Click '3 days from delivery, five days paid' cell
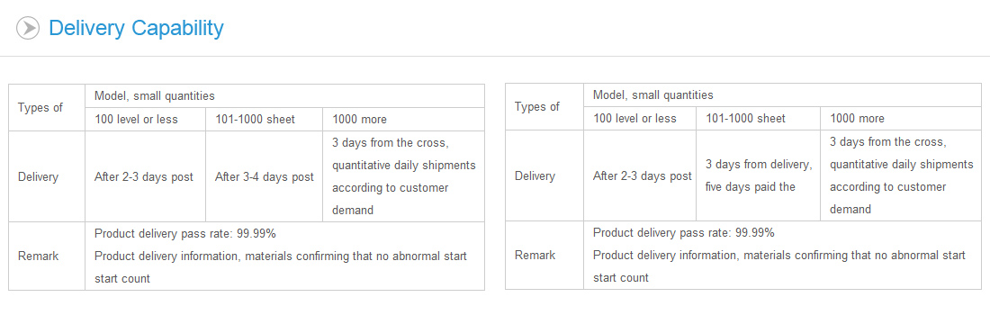990x324 pixels. coord(759,175)
